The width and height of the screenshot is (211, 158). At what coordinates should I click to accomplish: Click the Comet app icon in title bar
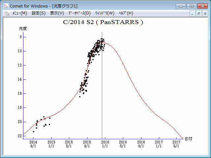(x=6, y=6)
